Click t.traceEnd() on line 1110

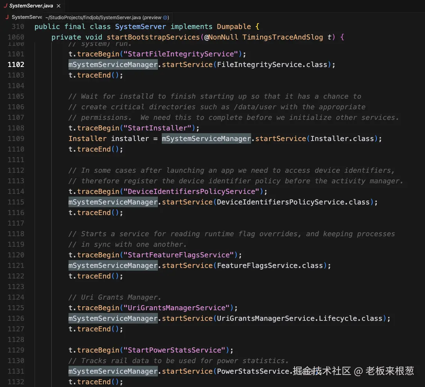[96, 149]
